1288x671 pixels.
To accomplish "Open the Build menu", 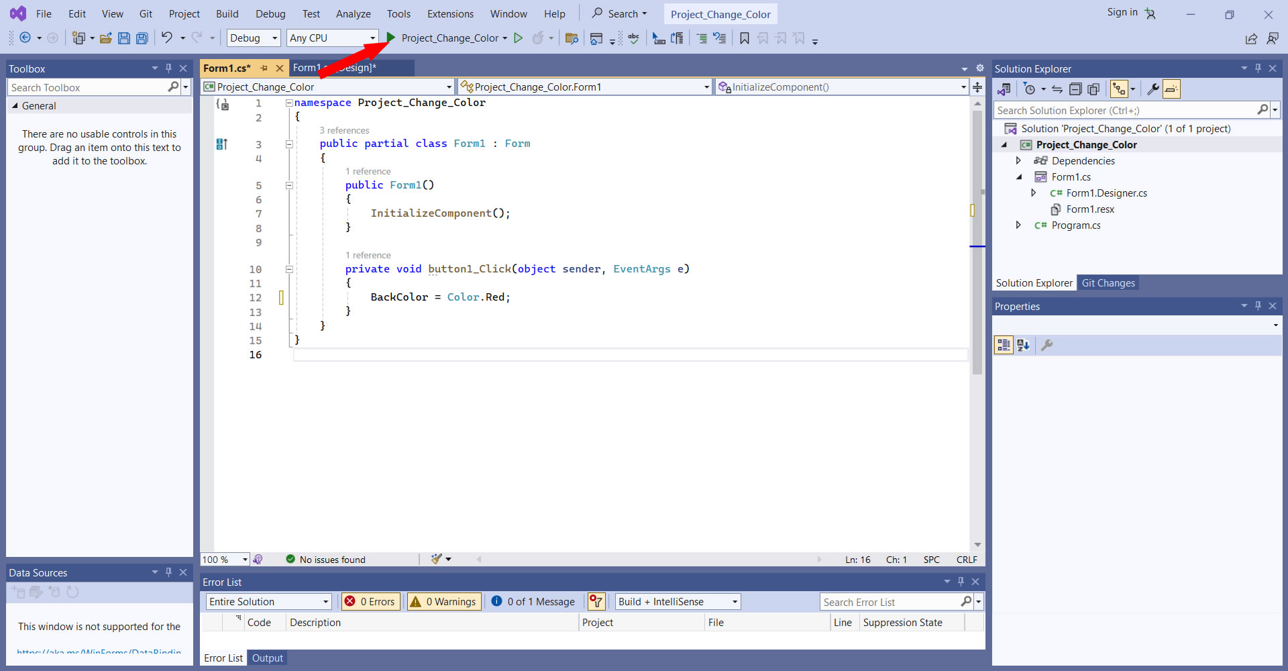I will point(227,14).
